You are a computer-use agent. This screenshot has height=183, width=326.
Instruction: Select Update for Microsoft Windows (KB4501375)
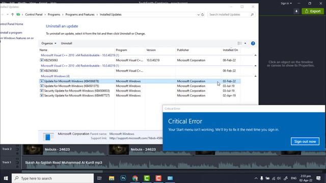pos(140,86)
